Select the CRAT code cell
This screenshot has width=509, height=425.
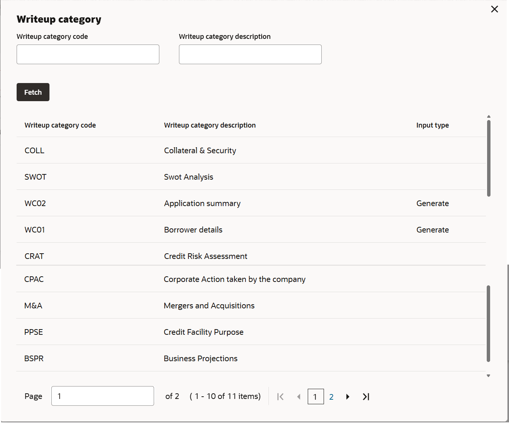click(x=34, y=256)
